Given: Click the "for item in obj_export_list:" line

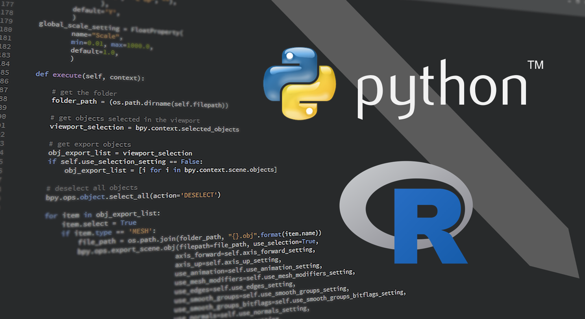Looking at the screenshot, I should tap(102, 215).
